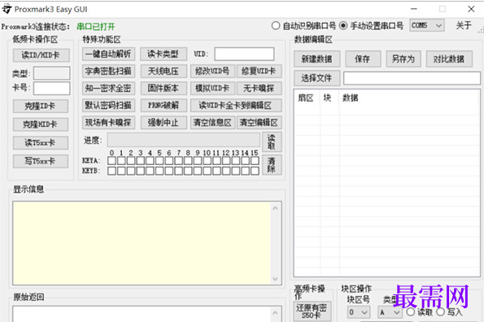Screen dimensions: 484x322
Task: Select 自动识别串口号 radio option
Action: pos(276,25)
